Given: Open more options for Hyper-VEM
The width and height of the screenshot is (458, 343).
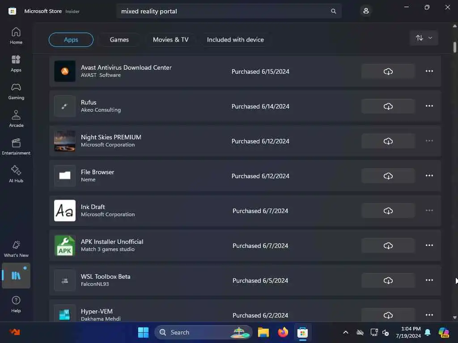Looking at the screenshot, I should 429,315.
